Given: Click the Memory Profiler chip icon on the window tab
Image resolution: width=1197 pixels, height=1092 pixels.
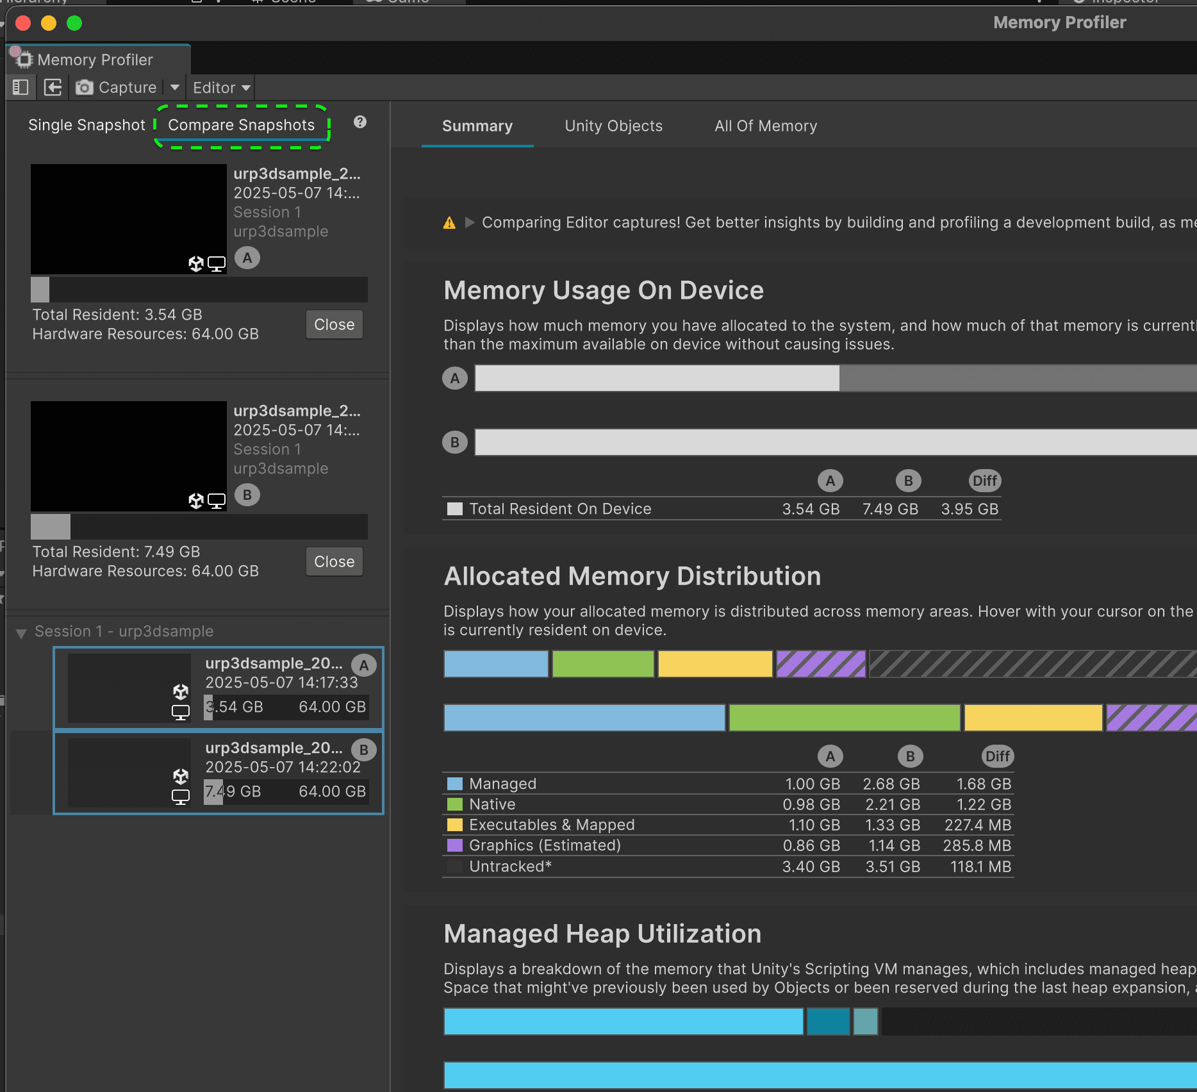Looking at the screenshot, I should [24, 59].
